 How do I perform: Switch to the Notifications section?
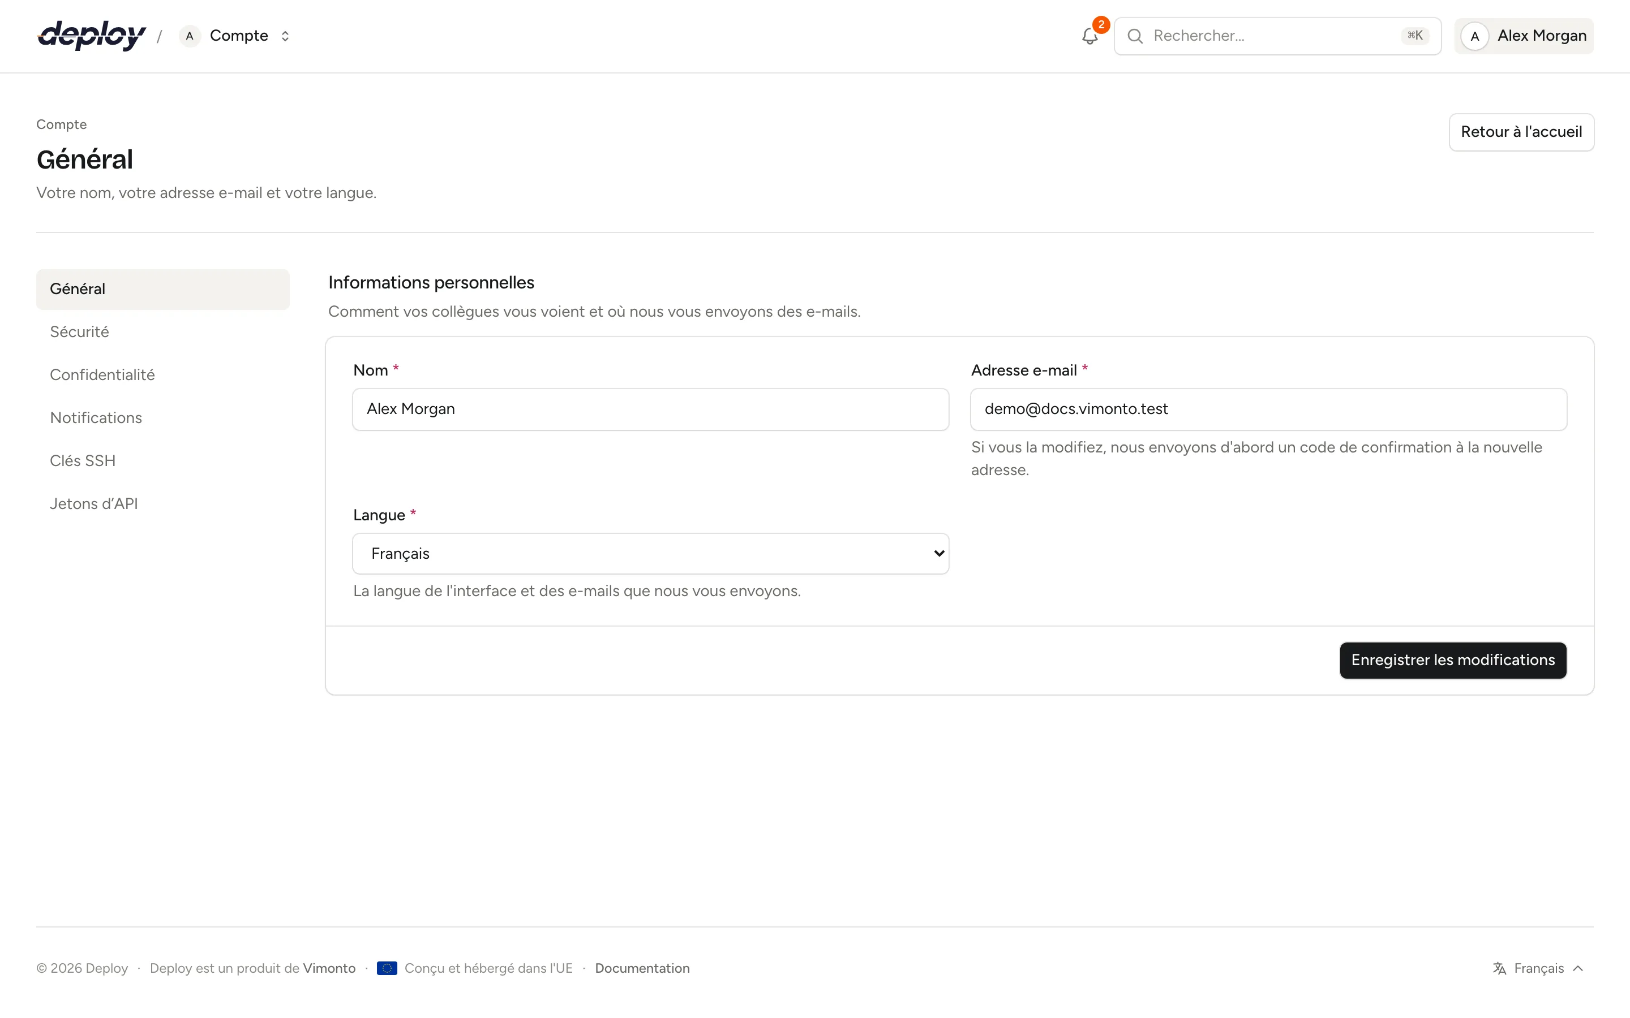pyautogui.click(x=163, y=418)
